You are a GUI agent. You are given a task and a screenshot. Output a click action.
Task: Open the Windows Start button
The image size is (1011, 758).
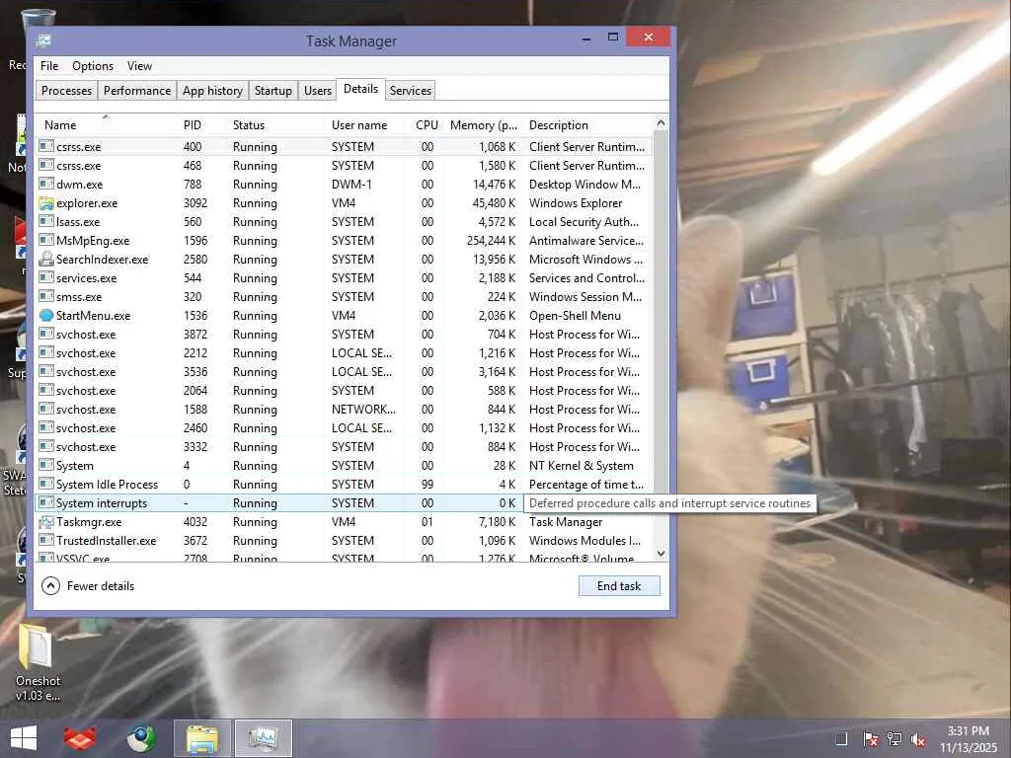click(24, 738)
